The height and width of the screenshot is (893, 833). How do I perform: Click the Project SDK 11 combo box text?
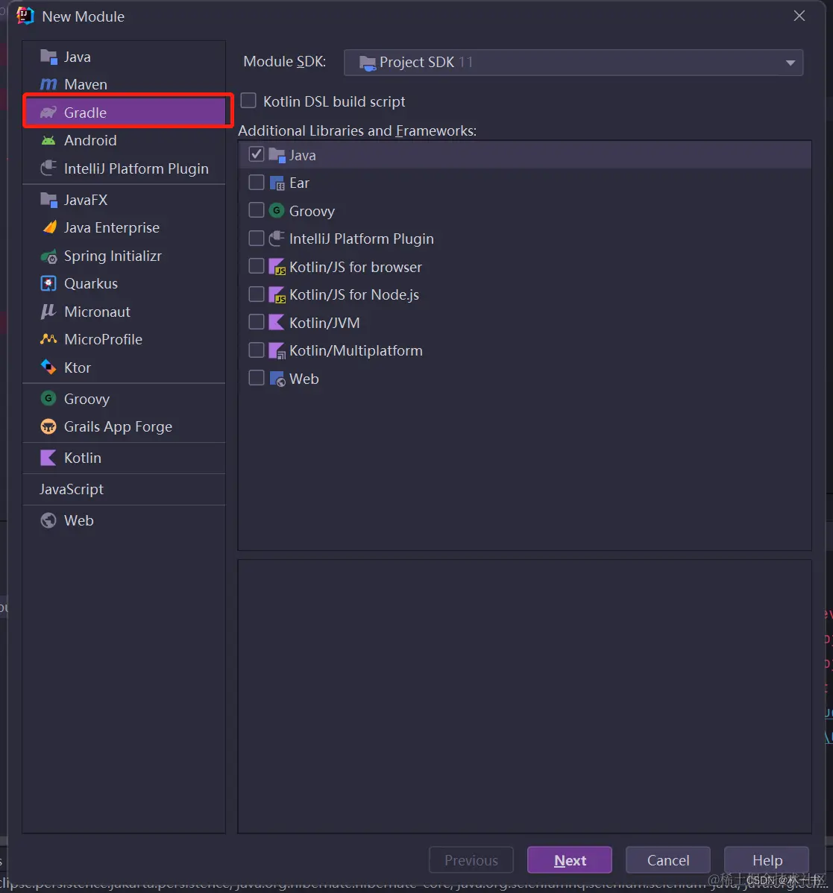tap(426, 62)
